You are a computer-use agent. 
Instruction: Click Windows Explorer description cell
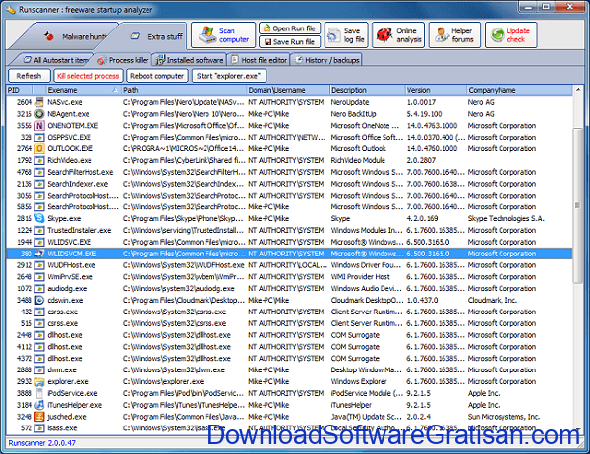(359, 382)
